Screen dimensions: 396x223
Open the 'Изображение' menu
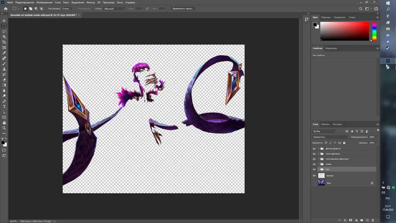tap(44, 2)
